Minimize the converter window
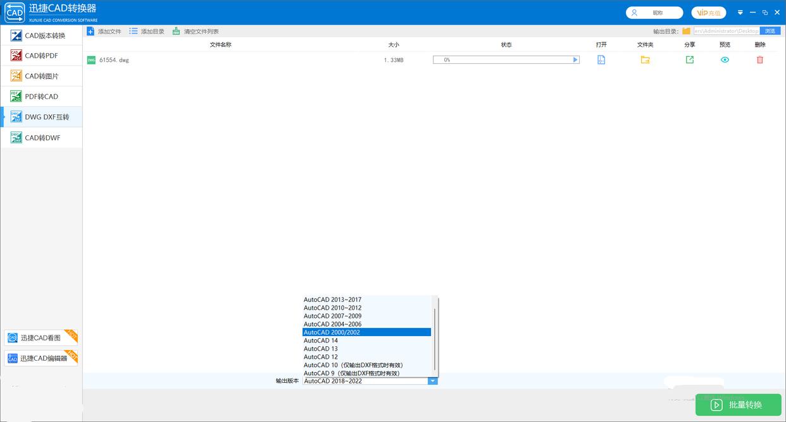This screenshot has width=786, height=422. point(753,13)
